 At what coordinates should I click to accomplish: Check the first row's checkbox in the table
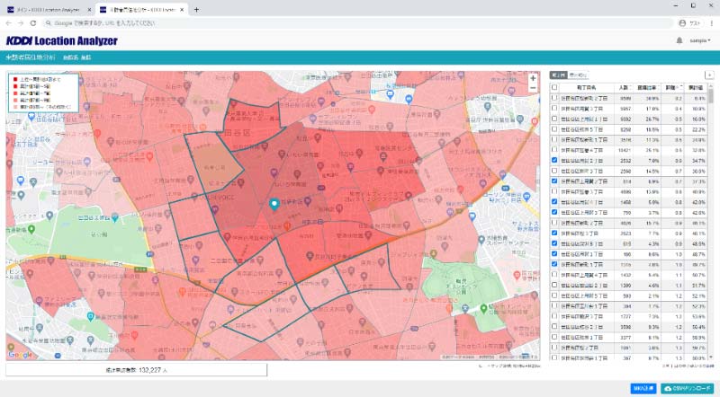coord(554,97)
